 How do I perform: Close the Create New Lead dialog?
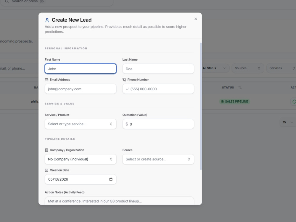click(196, 19)
